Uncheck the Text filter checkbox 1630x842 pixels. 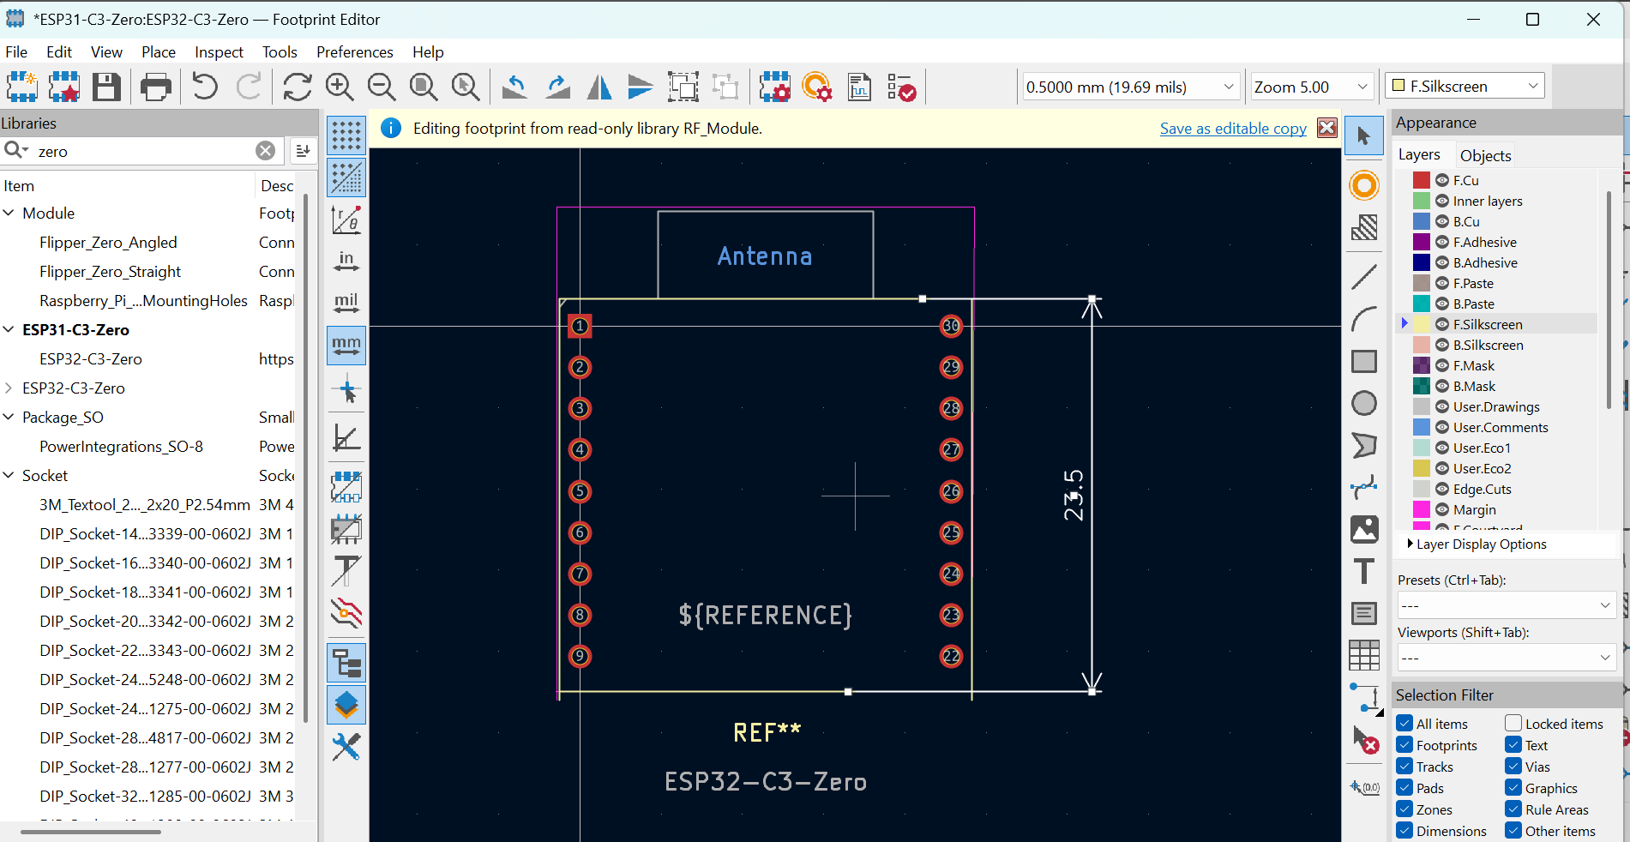(1513, 745)
